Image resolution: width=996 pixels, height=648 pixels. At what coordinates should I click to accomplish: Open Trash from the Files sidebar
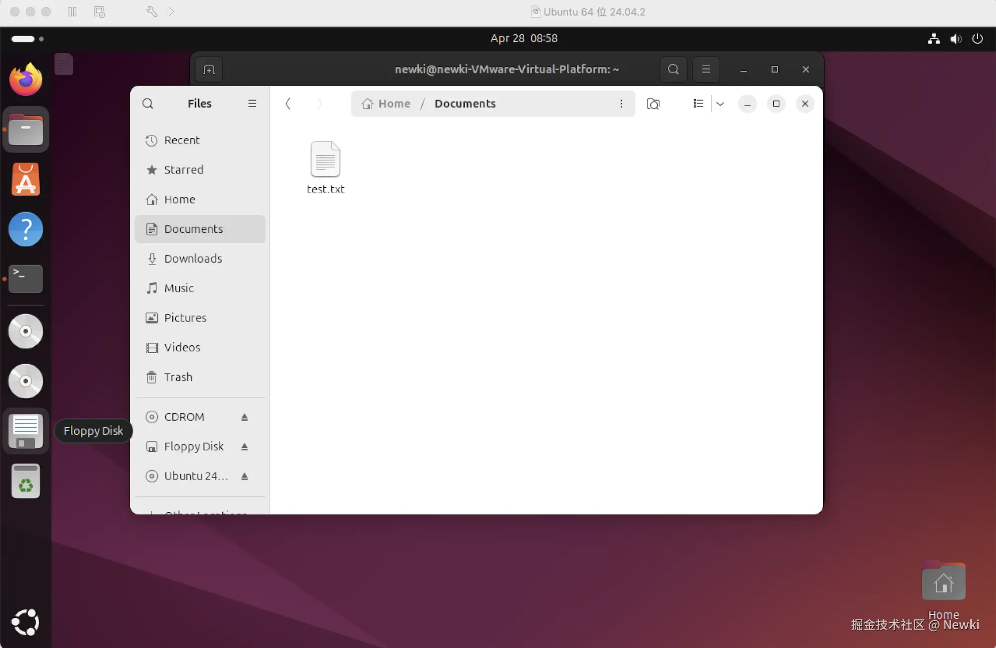[178, 377]
